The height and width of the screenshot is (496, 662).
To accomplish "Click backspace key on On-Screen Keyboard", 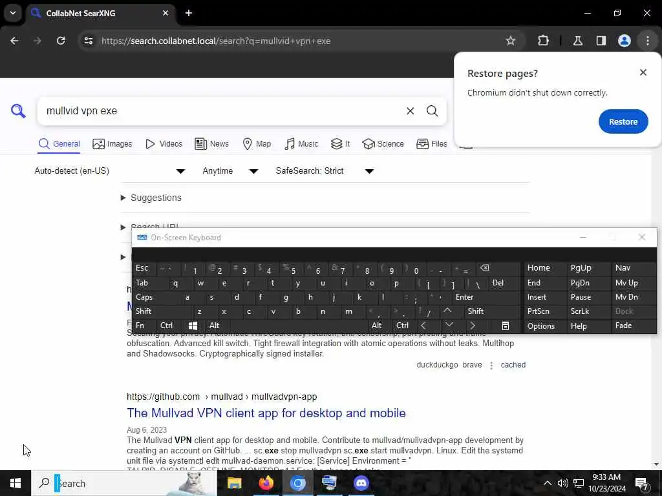I will point(498,268).
